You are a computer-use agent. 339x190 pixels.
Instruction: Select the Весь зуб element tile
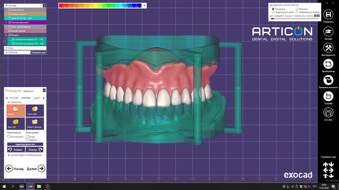pos(16,123)
